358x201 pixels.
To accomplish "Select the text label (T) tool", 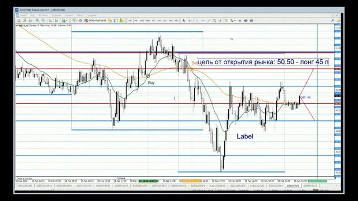I will pyautogui.click(x=226, y=21).
